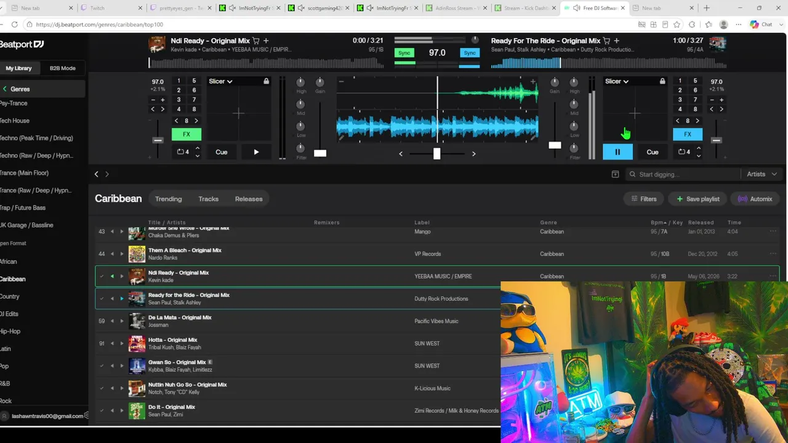
Task: Bookmark this page with the star icon
Action: pos(677,25)
